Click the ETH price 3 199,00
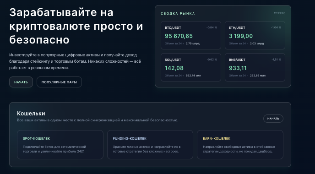The width and height of the screenshot is (315, 174). (241, 36)
